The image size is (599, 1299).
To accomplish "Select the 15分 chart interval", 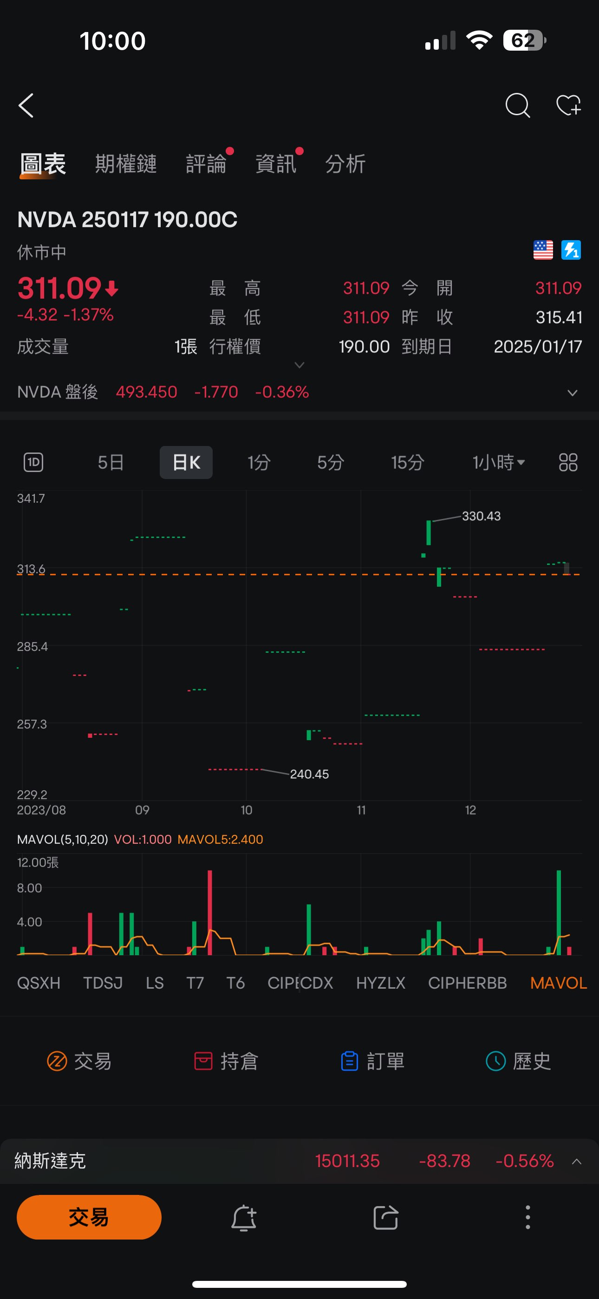I will point(407,462).
